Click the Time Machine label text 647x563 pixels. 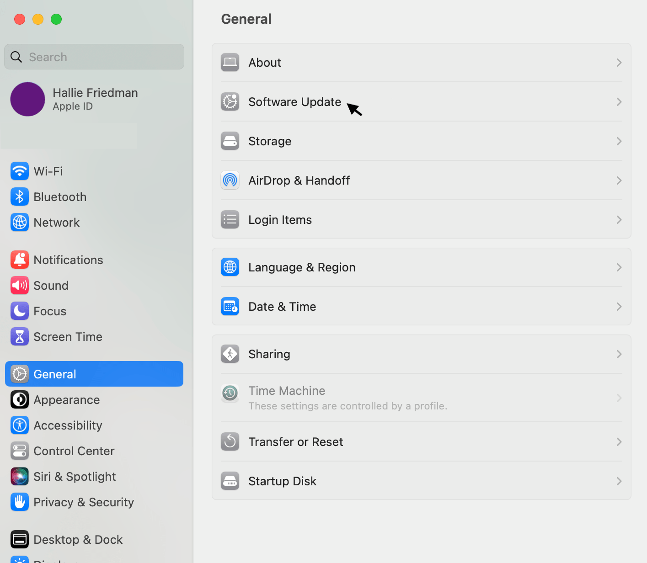(x=287, y=391)
